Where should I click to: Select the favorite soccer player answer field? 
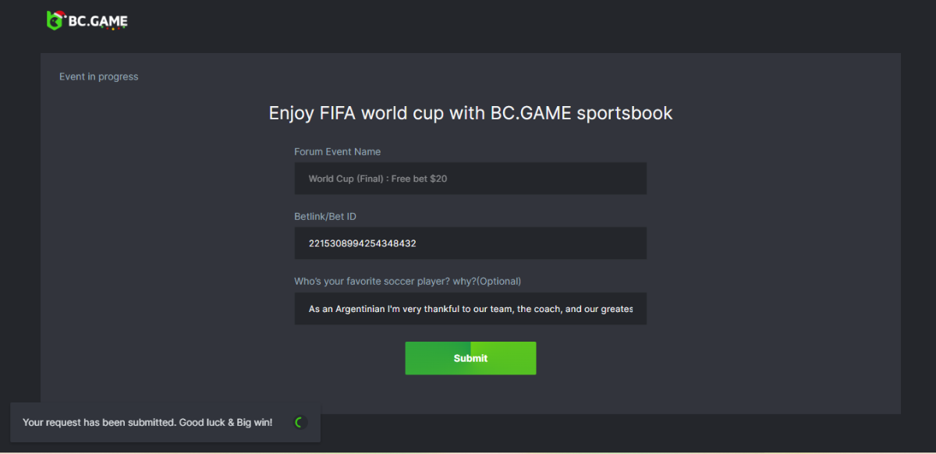pos(470,309)
